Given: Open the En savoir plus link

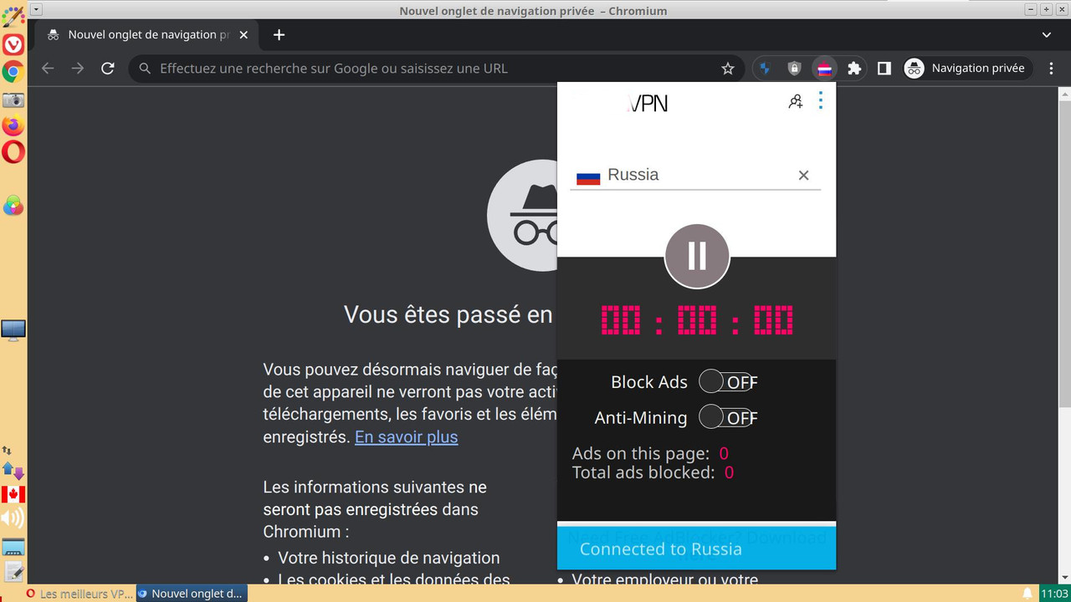Looking at the screenshot, I should (407, 436).
